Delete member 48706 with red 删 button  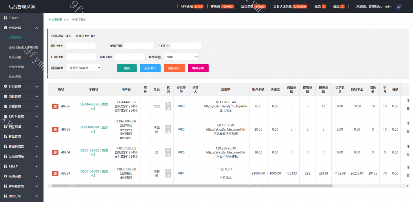(x=55, y=106)
